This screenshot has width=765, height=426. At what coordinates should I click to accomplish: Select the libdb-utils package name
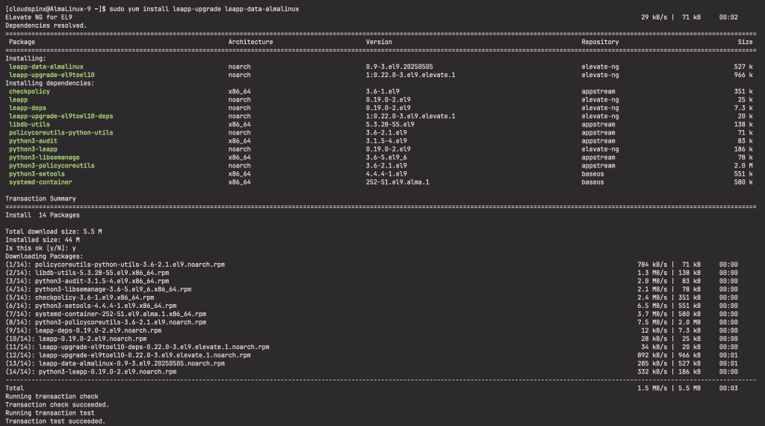coord(29,124)
